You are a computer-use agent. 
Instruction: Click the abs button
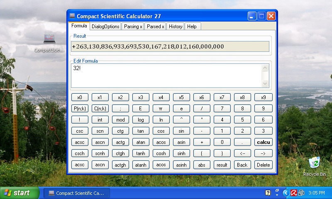click(202, 165)
